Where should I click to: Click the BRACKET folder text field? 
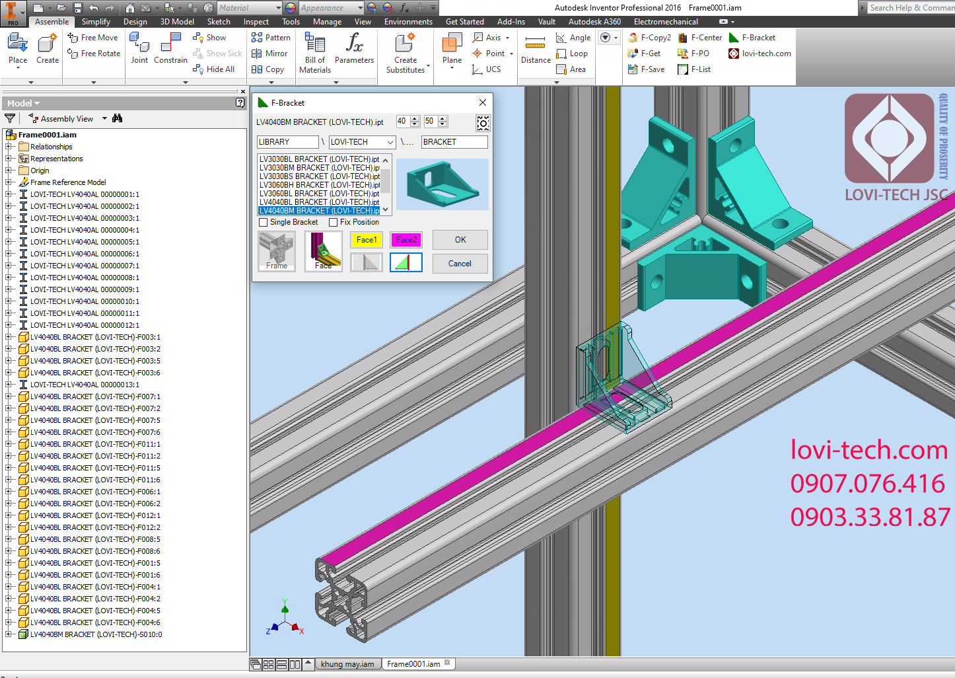click(x=454, y=142)
